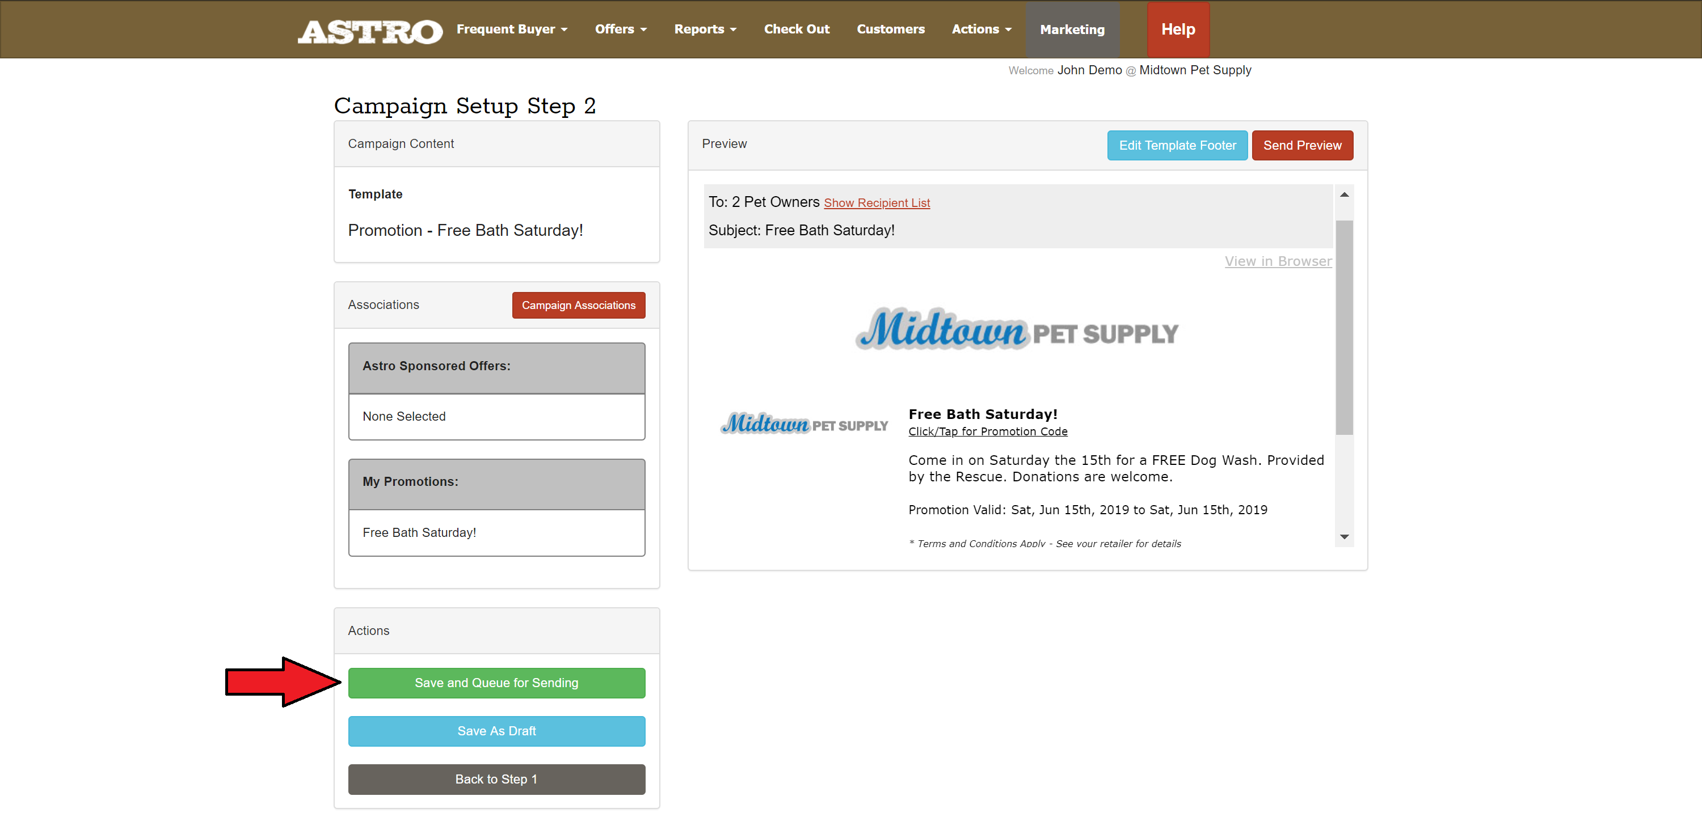Screen dimensions: 1702x813
Task: Go to the Check Out page
Action: pyautogui.click(x=796, y=29)
